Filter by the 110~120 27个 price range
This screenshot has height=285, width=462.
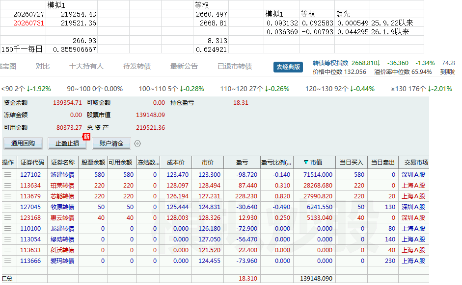pyautogui.click(x=255, y=89)
